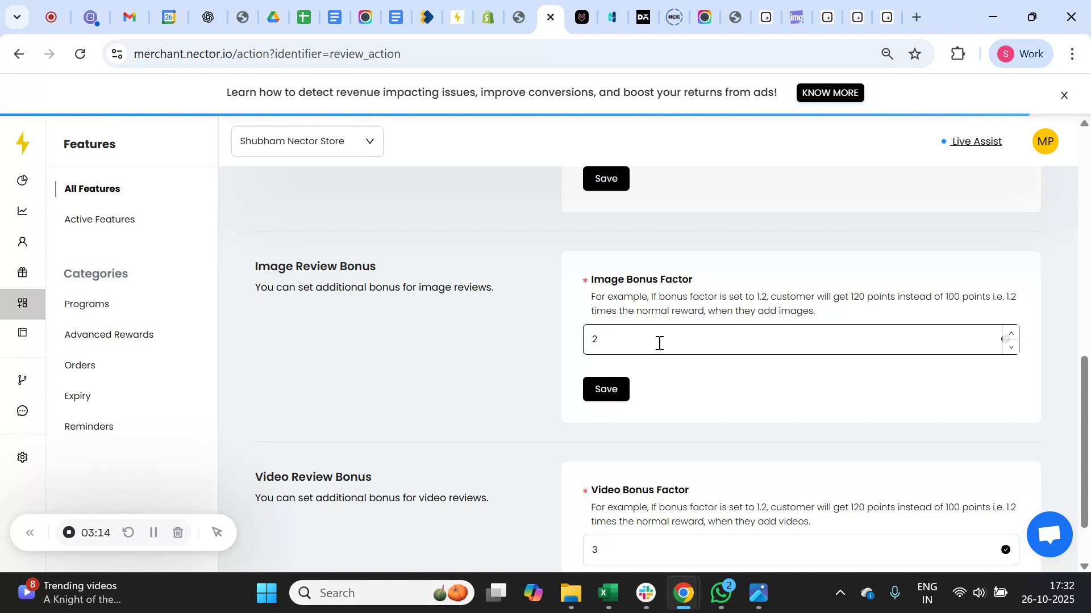Viewport: 1091px width, 613px height.
Task: Open the lightning bolt home icon
Action: click(x=23, y=144)
